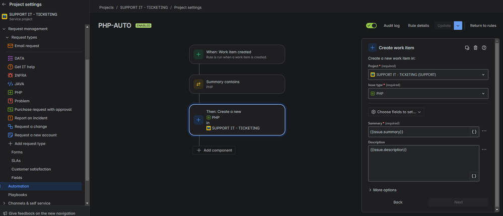The image size is (503, 216).
Task: Open the Update button dropdown arrow
Action: 458,26
